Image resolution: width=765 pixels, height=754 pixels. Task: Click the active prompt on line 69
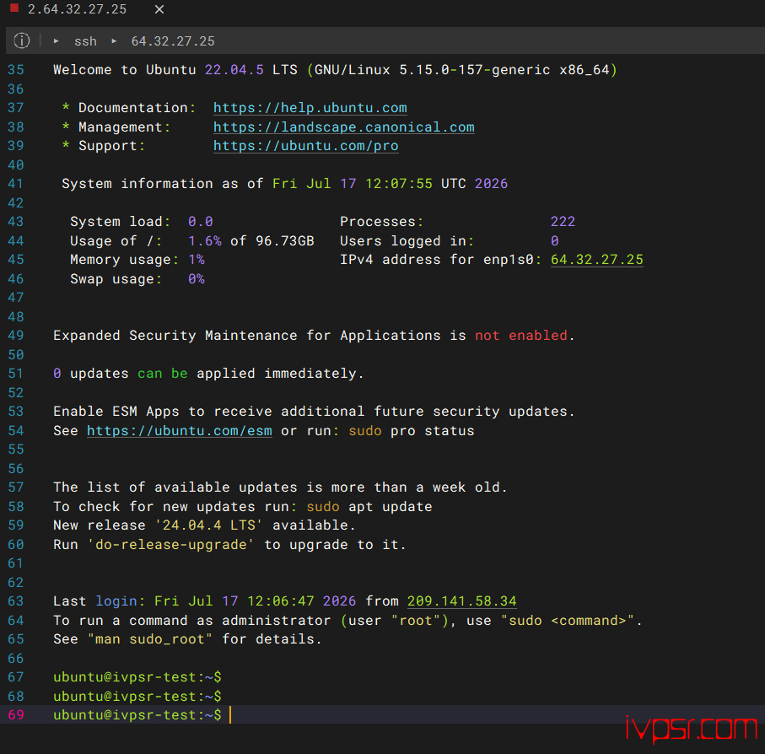point(137,715)
